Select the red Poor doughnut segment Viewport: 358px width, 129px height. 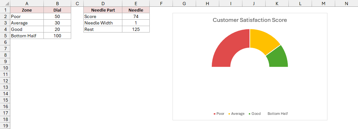(230, 47)
